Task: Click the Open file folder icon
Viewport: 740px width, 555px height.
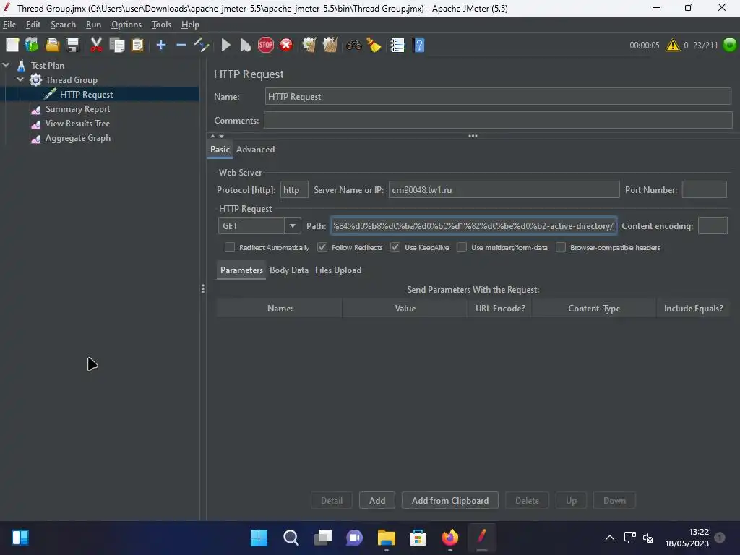Action: (52, 46)
